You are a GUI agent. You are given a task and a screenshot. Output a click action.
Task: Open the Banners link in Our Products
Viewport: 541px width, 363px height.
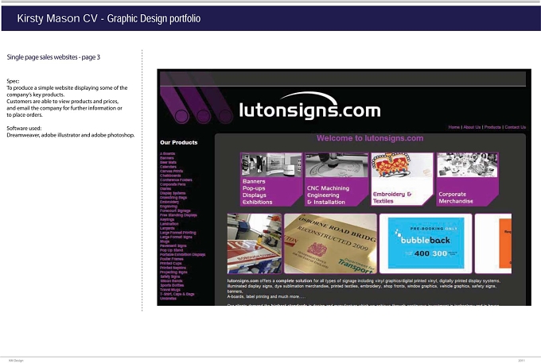tap(166, 158)
